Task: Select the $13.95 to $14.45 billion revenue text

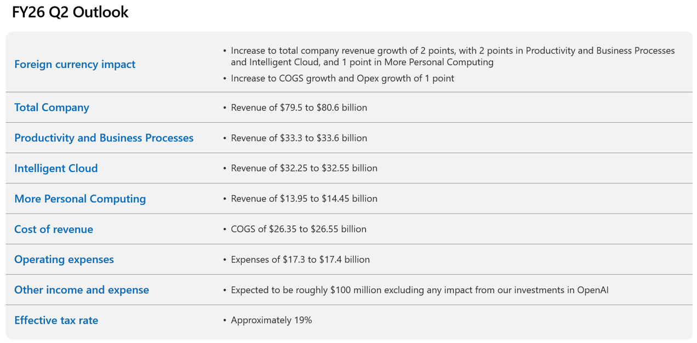Action: click(304, 199)
